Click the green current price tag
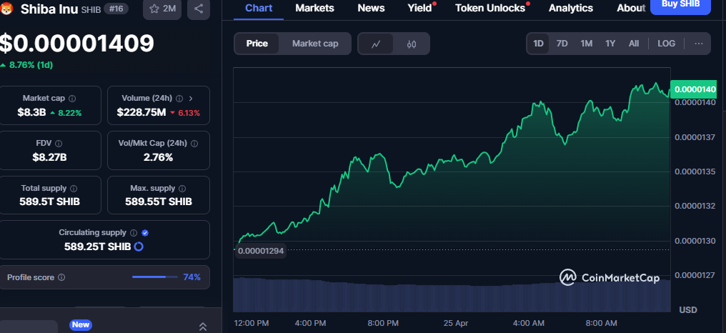726x333 pixels. [694, 89]
